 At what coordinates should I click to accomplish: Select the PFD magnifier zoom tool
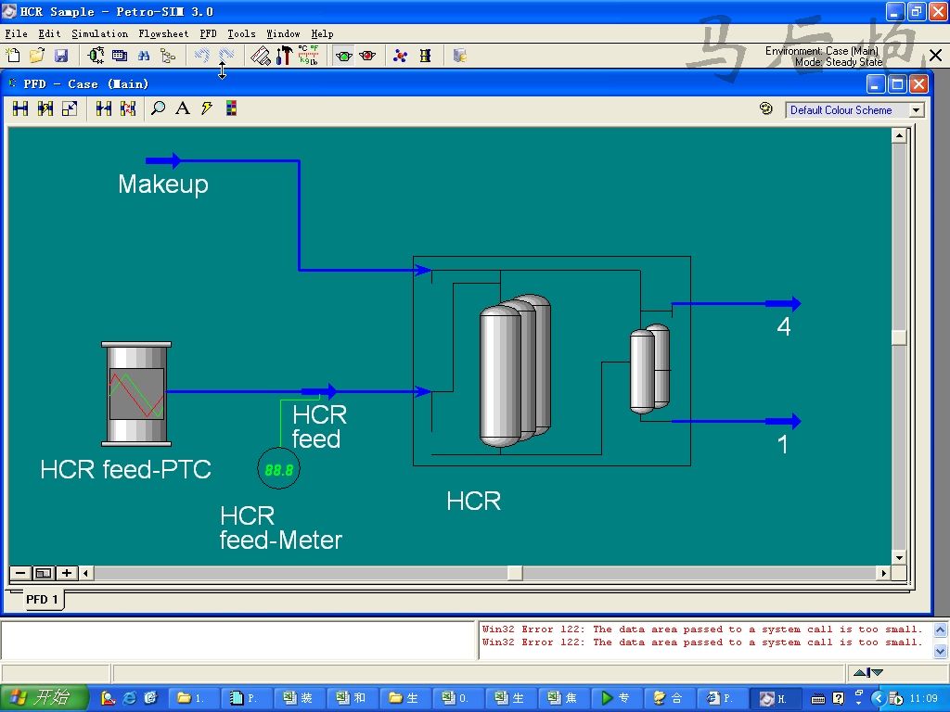[159, 109]
